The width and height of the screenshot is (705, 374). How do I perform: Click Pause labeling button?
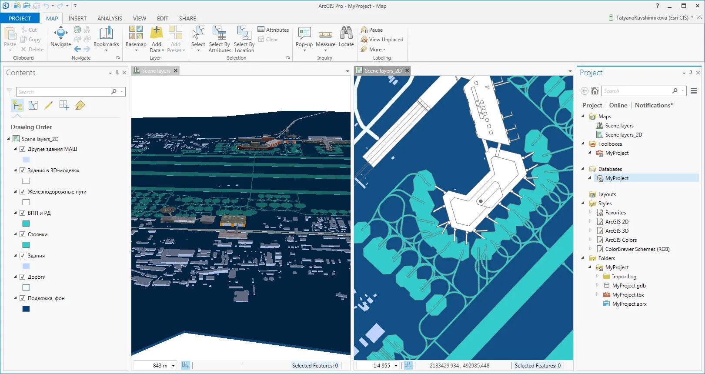(372, 30)
